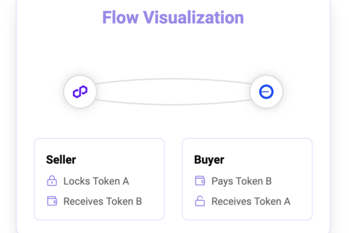The width and height of the screenshot is (349, 233).
Task: Select the Buyer heading
Action: tap(209, 160)
